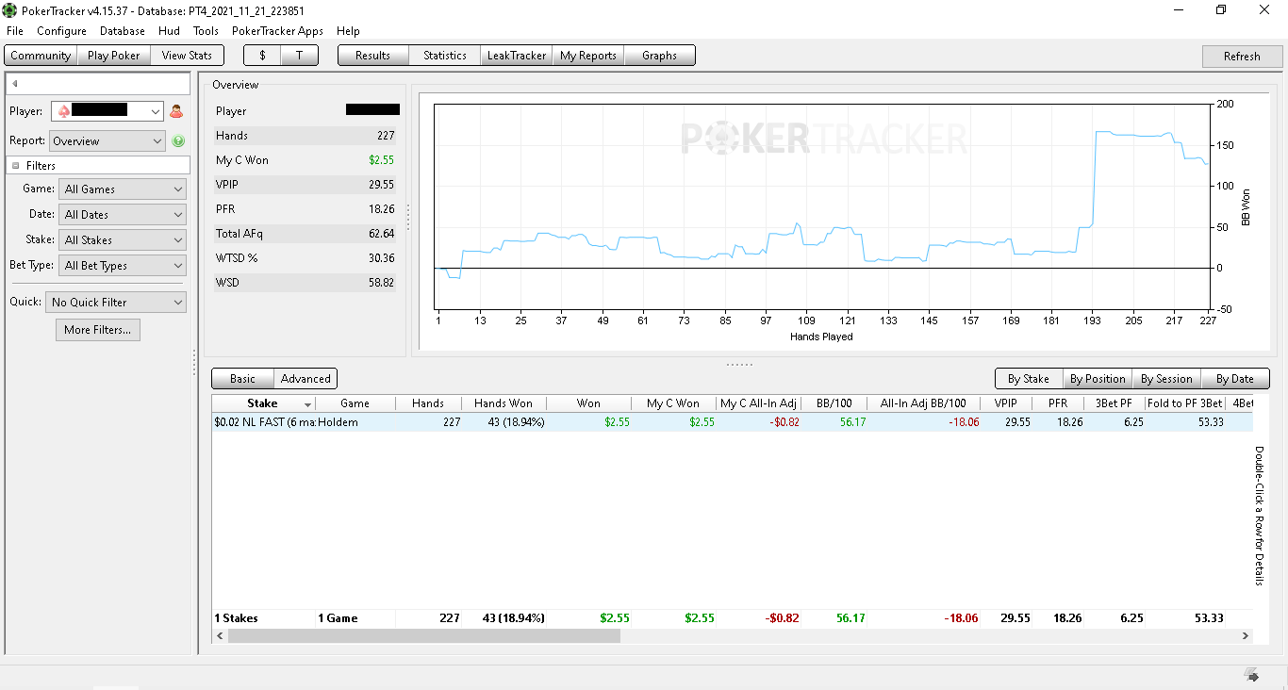This screenshot has width=1288, height=690.
Task: Click the Refresh button
Action: 1242,57
